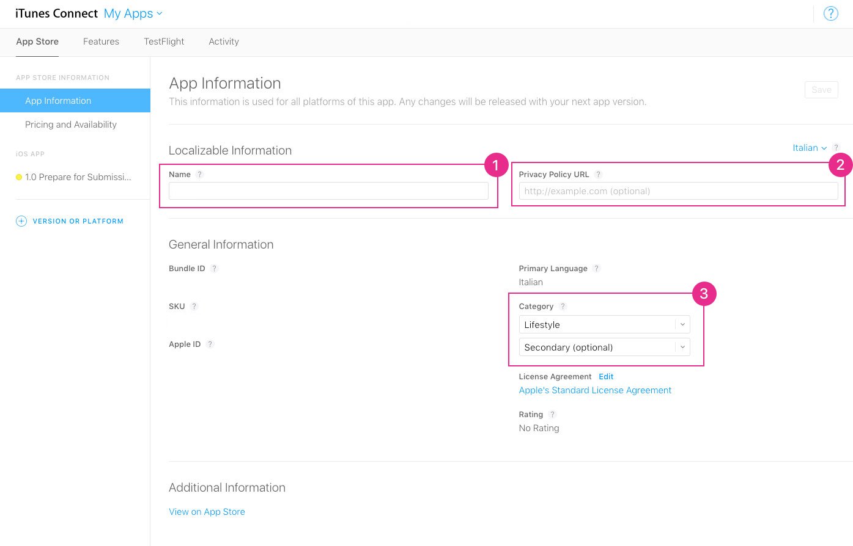Switch to the App Store tab

[x=37, y=42]
